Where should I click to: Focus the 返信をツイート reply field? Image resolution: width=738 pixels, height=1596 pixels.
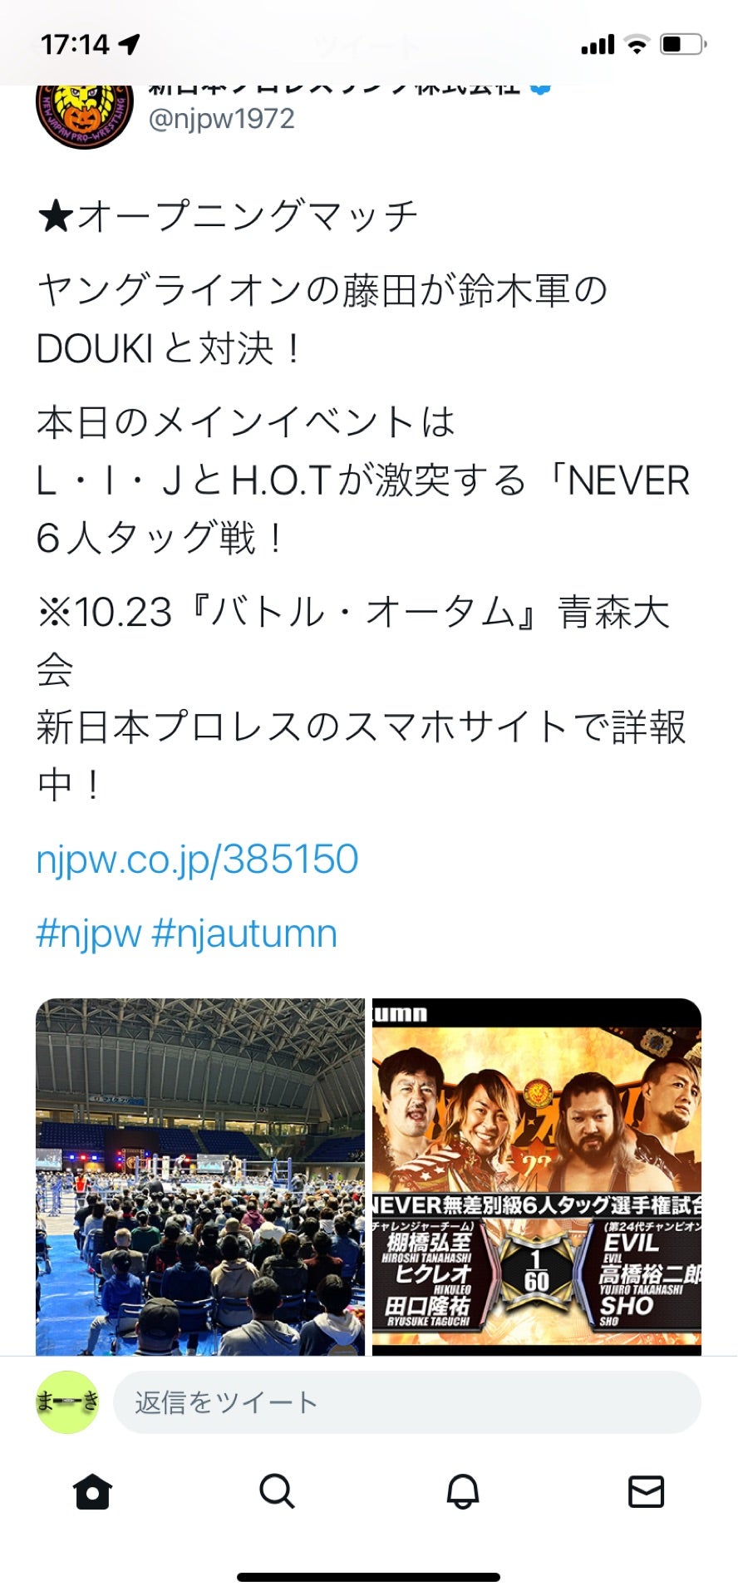pyautogui.click(x=407, y=1402)
